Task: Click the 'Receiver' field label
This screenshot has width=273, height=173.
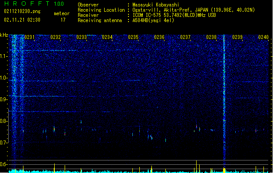Action: pyautogui.click(x=88, y=15)
